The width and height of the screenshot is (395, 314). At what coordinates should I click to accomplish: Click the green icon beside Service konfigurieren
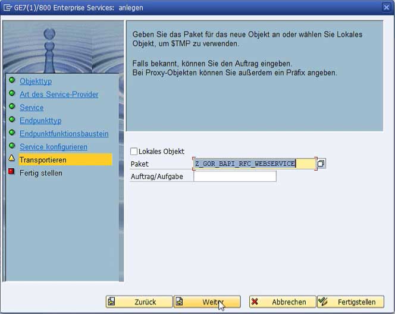[x=12, y=146]
